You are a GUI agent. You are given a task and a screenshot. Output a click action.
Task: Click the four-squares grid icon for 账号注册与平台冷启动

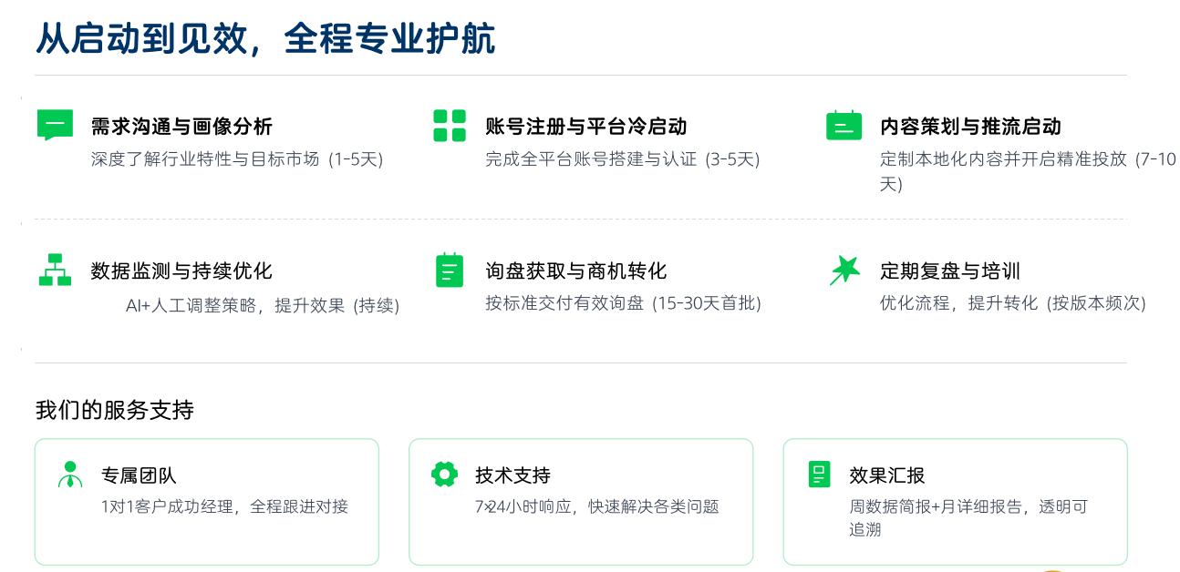click(x=450, y=126)
